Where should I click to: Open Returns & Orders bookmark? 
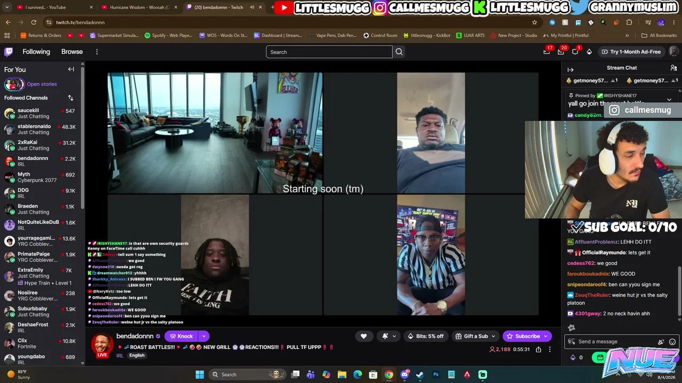[x=41, y=36]
